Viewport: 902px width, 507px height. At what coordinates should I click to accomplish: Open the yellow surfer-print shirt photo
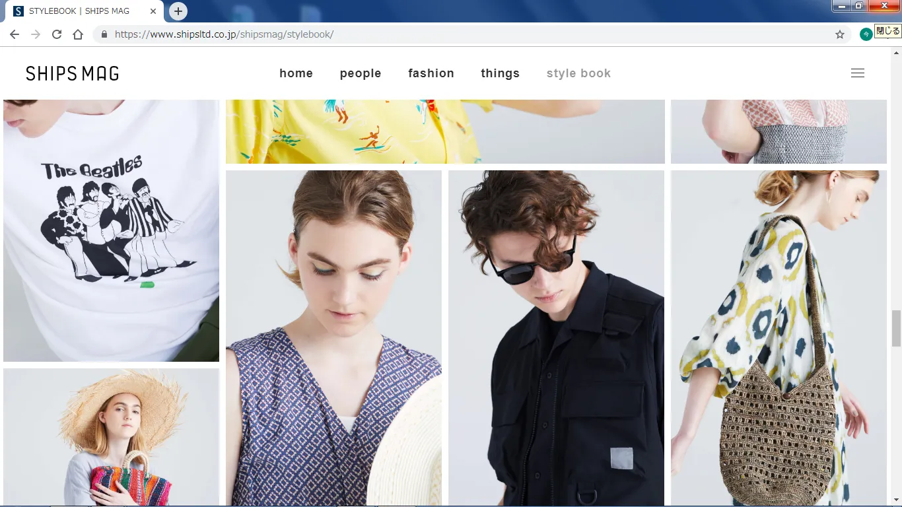(x=445, y=131)
